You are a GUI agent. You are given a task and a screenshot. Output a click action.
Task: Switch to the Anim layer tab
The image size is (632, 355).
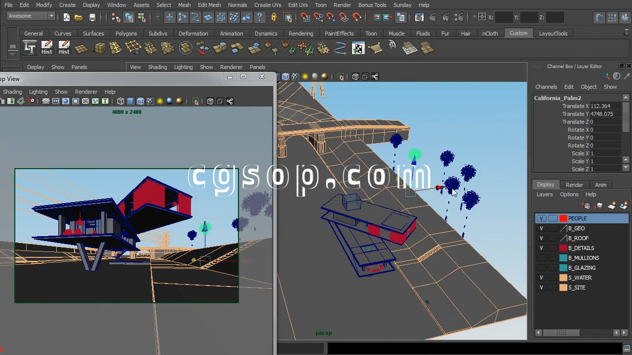tap(600, 185)
